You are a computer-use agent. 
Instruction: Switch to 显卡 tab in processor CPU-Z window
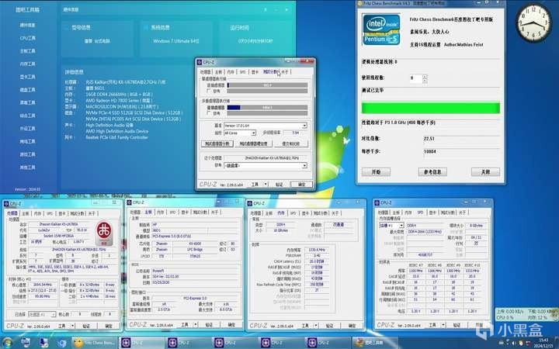(x=62, y=214)
